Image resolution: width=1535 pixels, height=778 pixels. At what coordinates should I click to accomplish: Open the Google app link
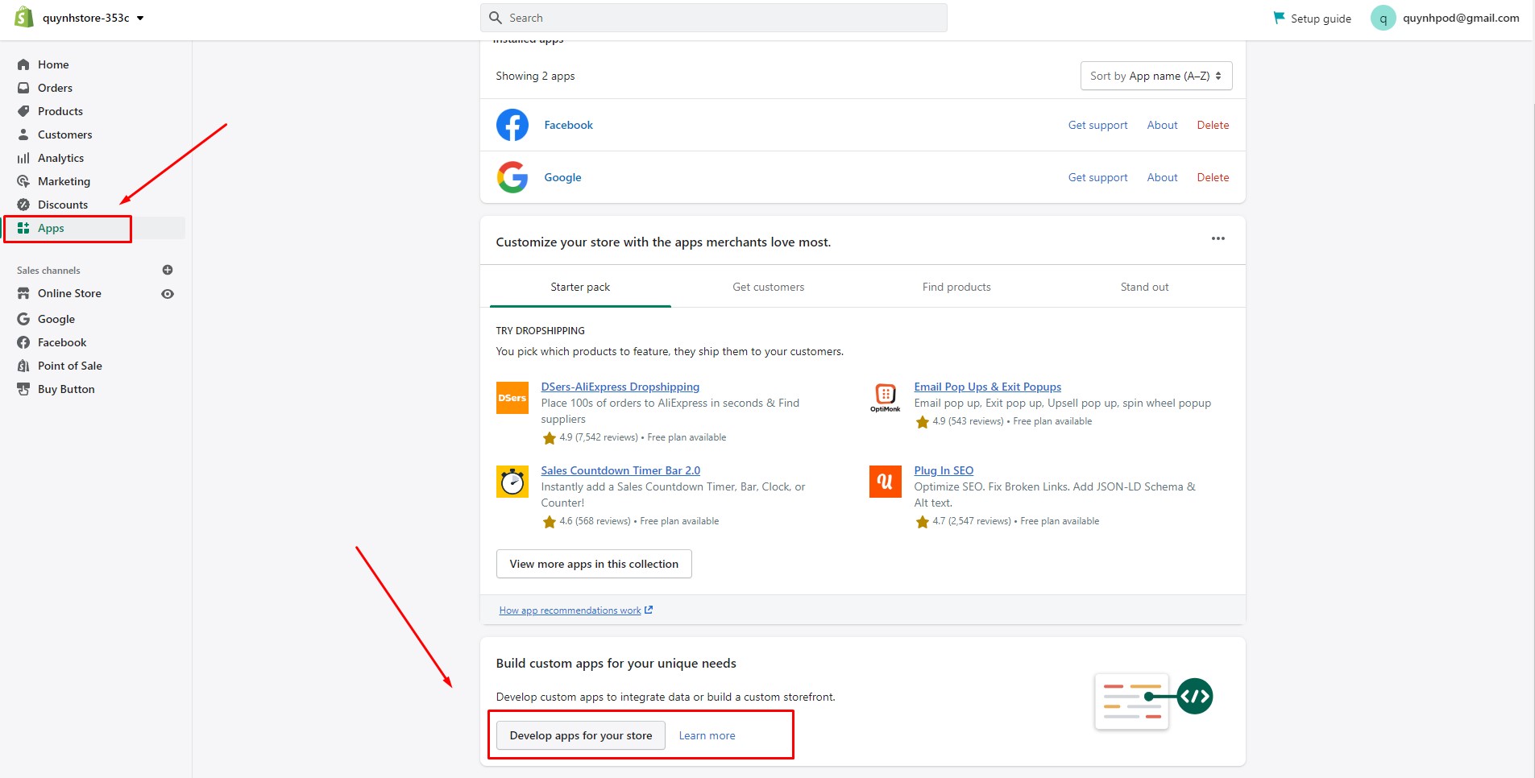tap(562, 177)
